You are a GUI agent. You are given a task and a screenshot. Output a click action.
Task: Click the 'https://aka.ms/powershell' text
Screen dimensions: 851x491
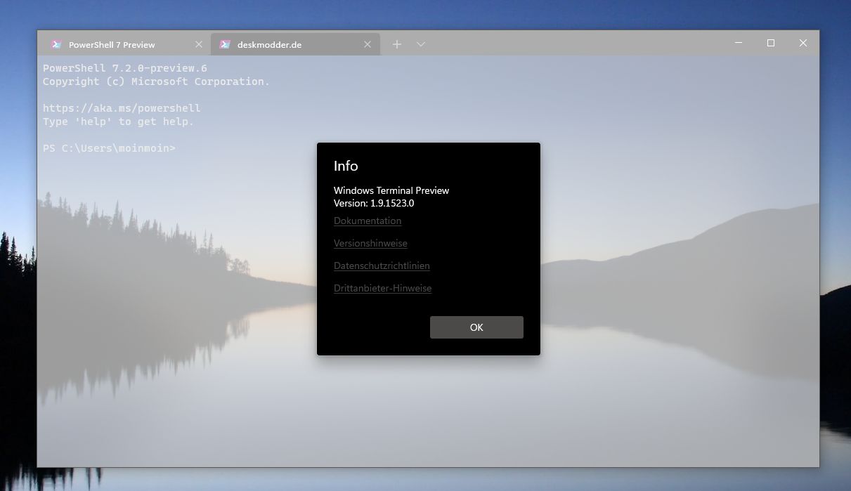pyautogui.click(x=122, y=108)
